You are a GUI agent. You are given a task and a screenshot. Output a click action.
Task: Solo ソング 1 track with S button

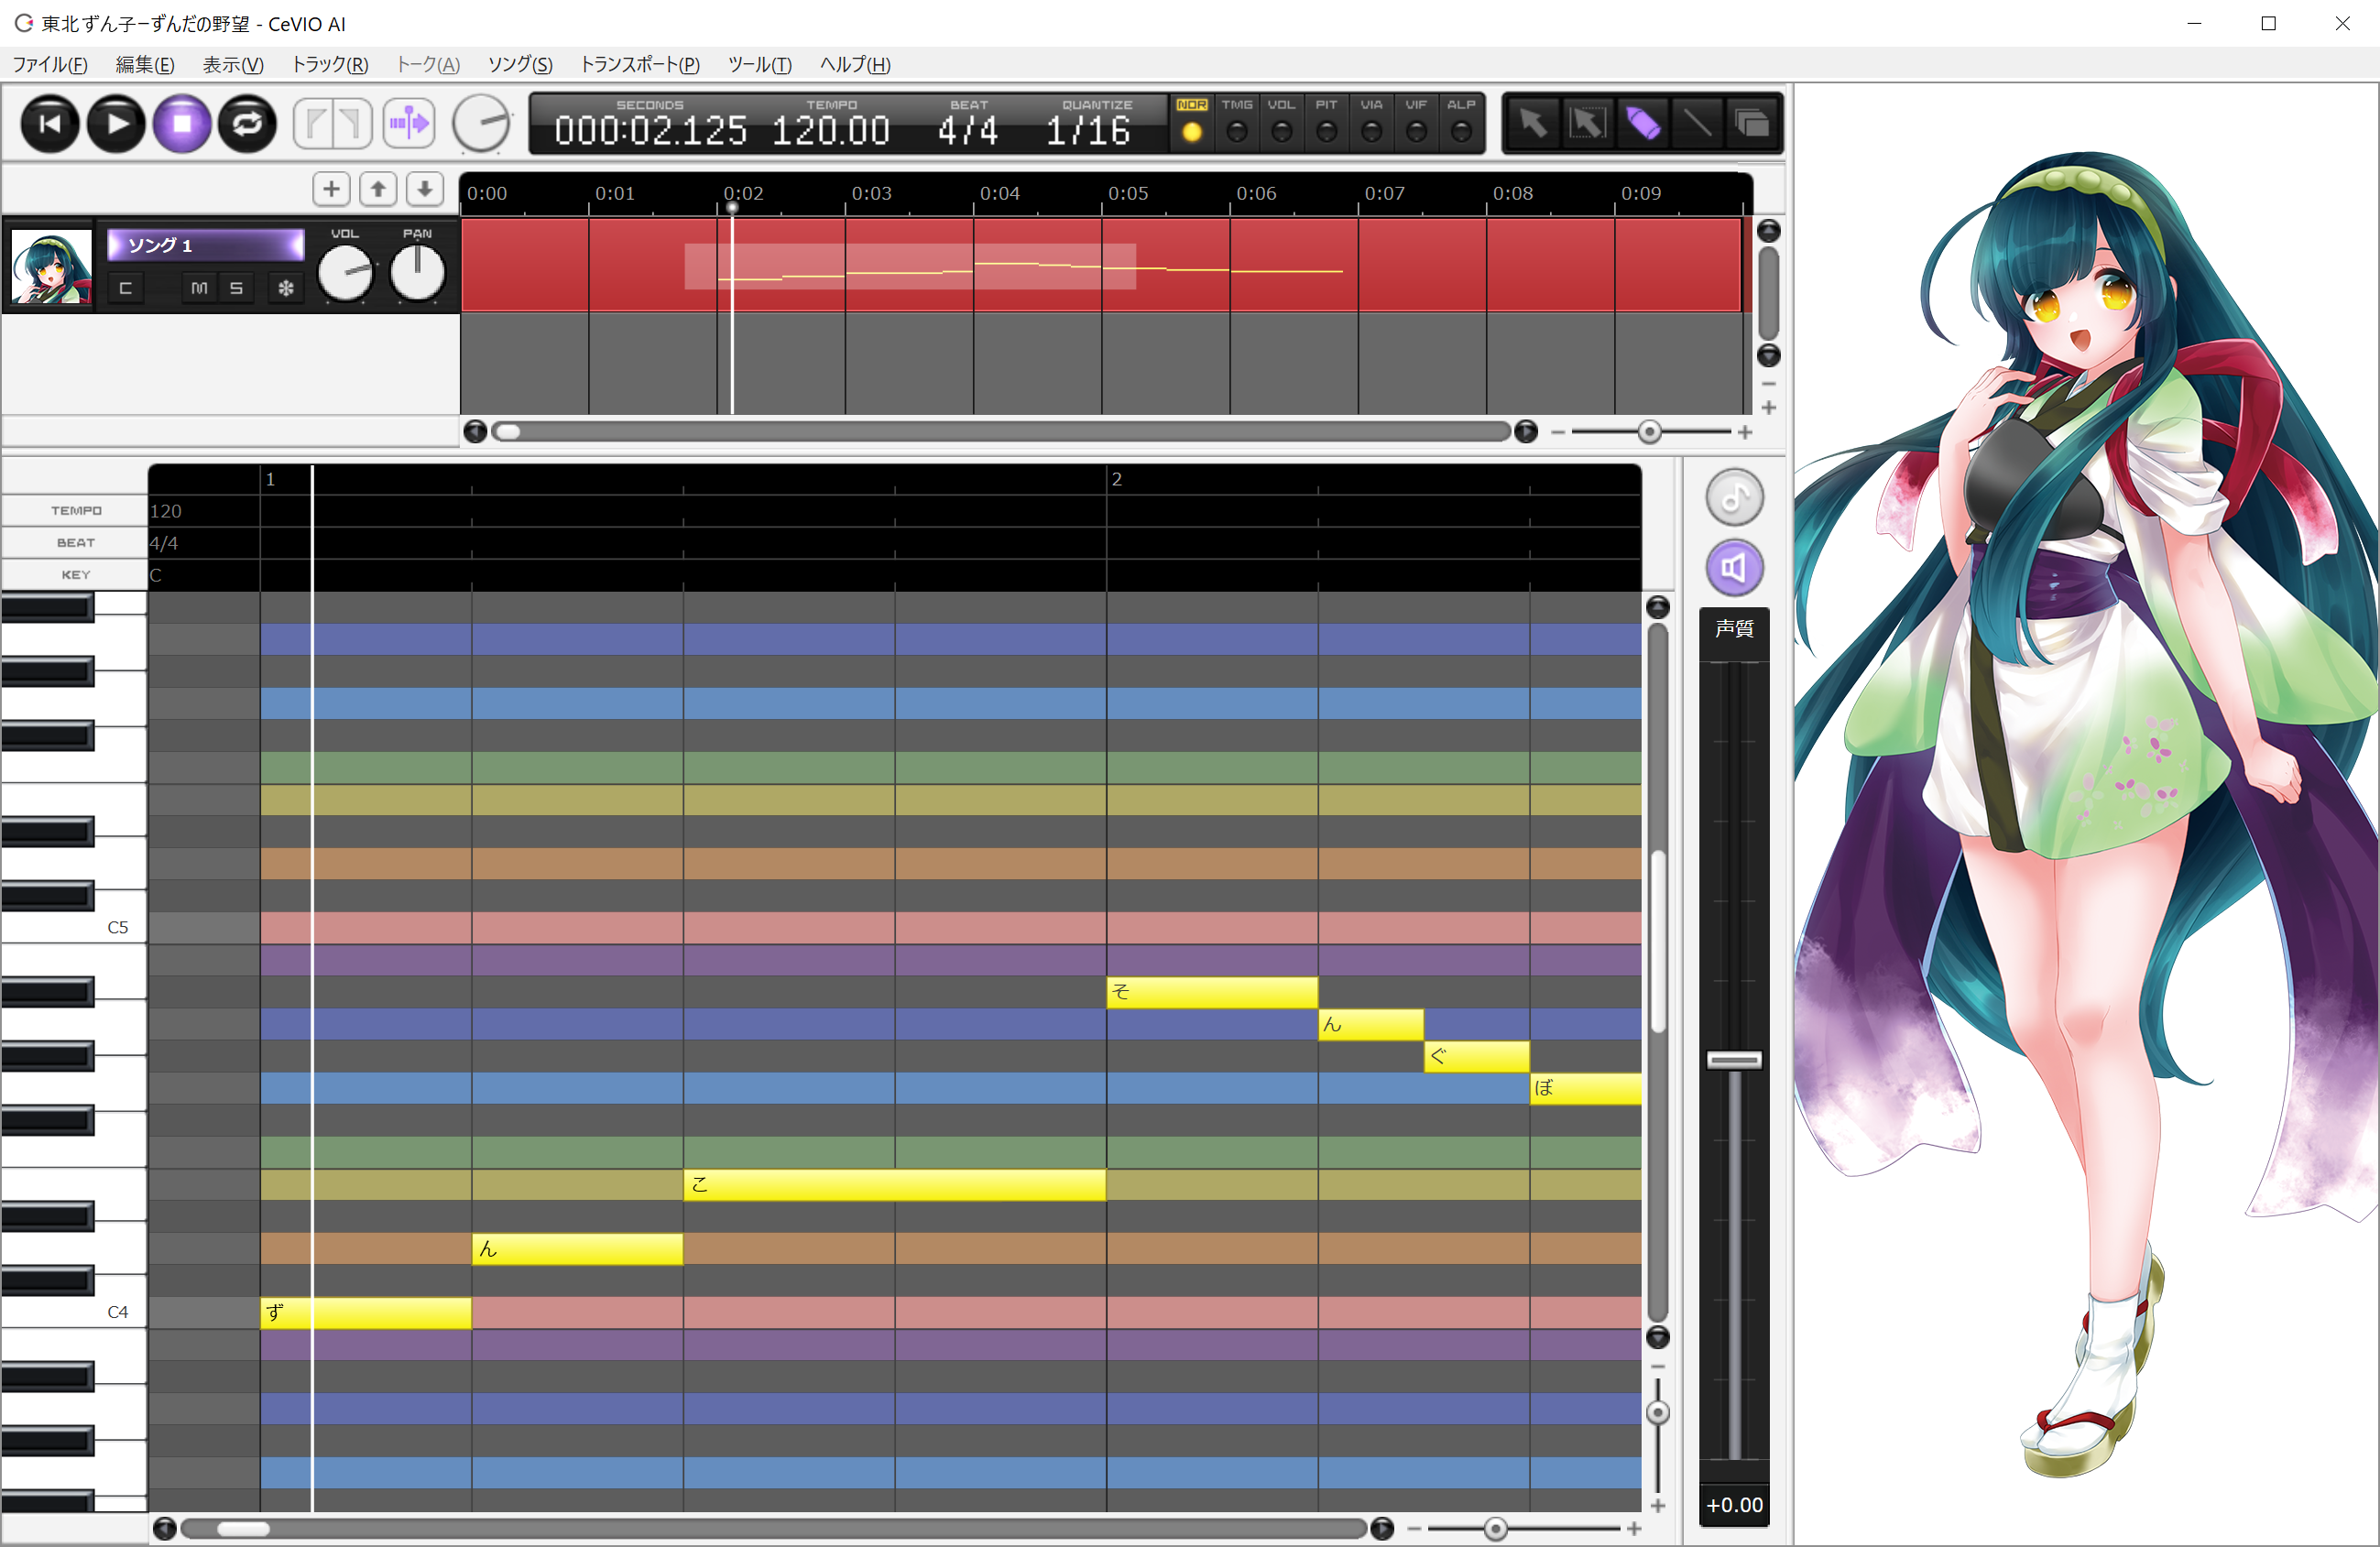(237, 288)
